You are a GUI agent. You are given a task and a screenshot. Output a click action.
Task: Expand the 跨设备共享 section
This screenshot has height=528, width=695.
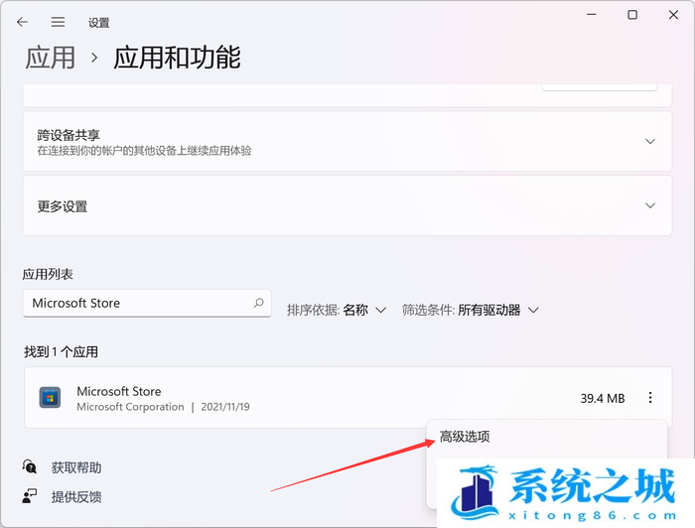coord(650,141)
